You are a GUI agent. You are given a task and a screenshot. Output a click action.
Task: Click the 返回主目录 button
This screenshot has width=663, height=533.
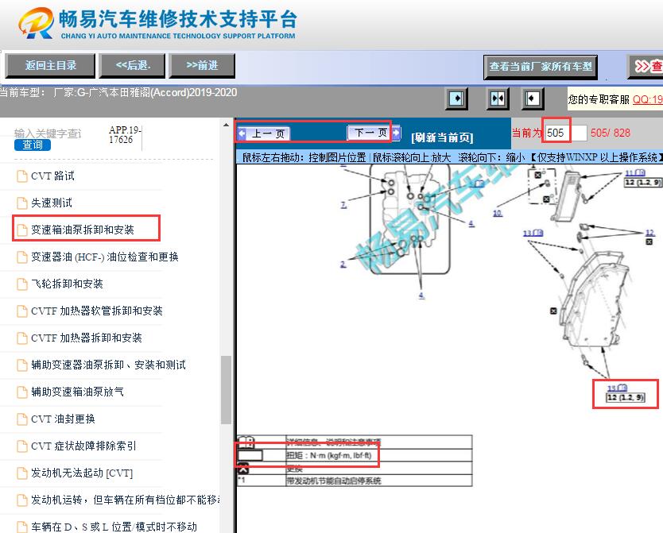(50, 65)
